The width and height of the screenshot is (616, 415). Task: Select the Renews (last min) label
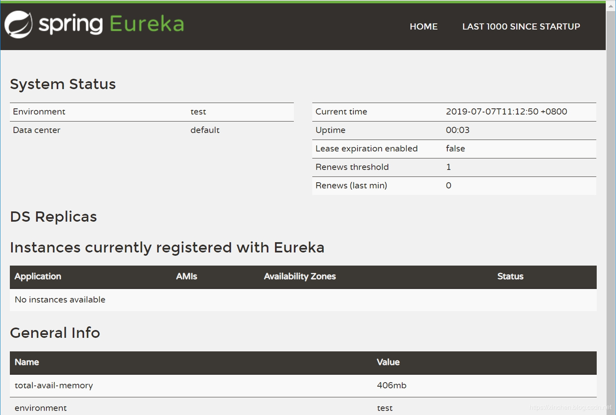click(x=351, y=186)
